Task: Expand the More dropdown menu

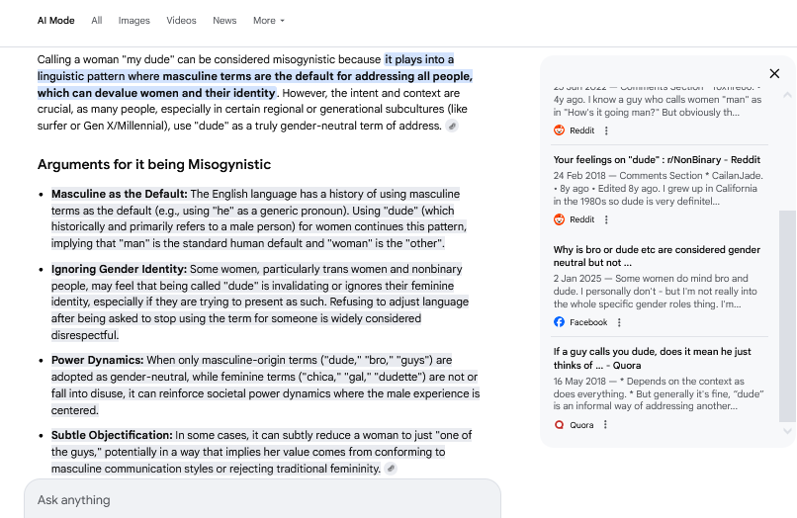Action: click(x=269, y=21)
